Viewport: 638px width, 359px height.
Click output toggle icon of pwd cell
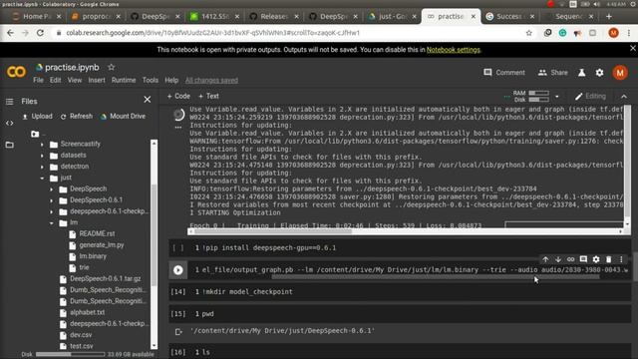(x=178, y=332)
